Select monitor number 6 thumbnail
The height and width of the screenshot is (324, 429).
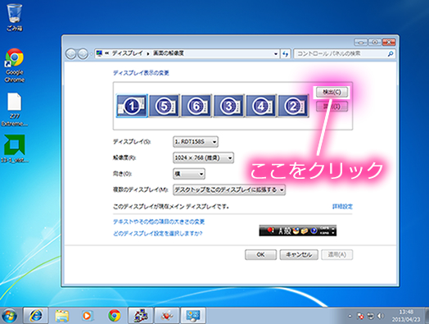coord(196,106)
